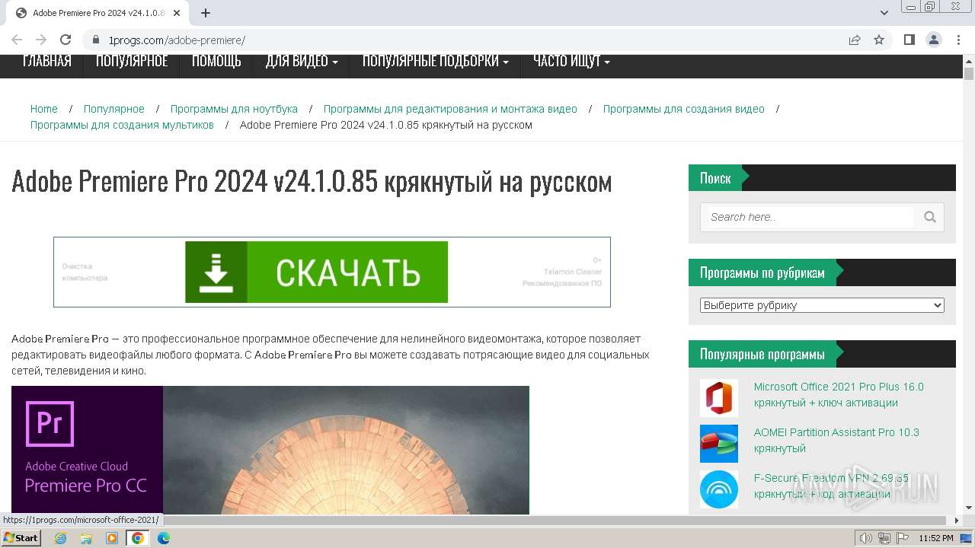The width and height of the screenshot is (975, 548).
Task: Open the Windows Start menu
Action: point(21,538)
